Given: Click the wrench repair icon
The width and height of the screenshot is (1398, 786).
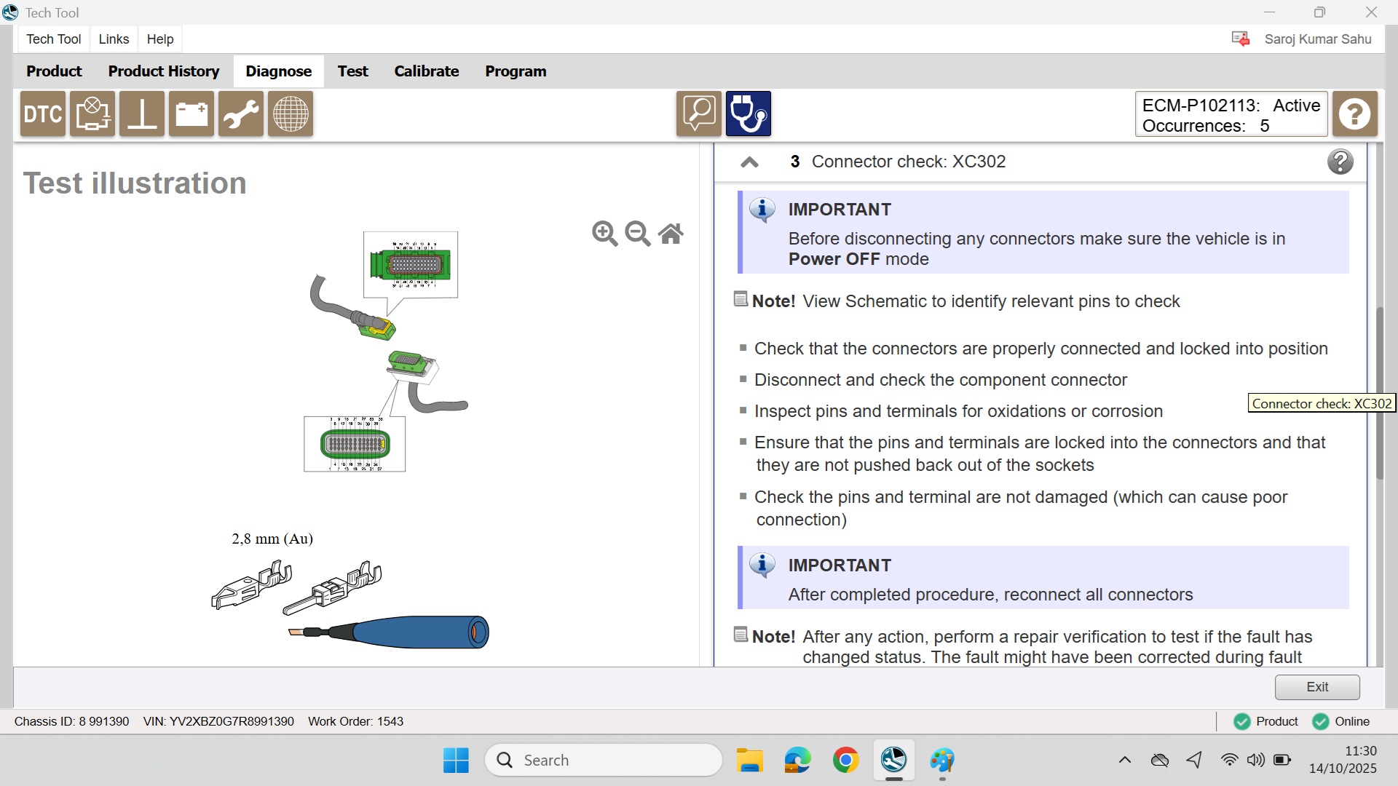Looking at the screenshot, I should [x=241, y=114].
